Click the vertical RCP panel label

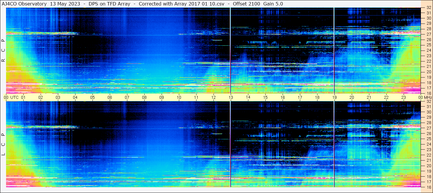3,50
